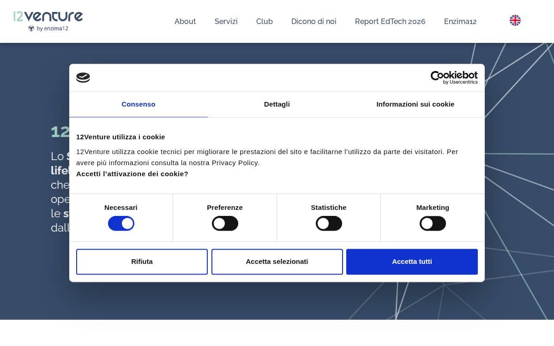This screenshot has height=346, width=554.
Task: Switch to the Dettagli tab
Action: (x=277, y=104)
